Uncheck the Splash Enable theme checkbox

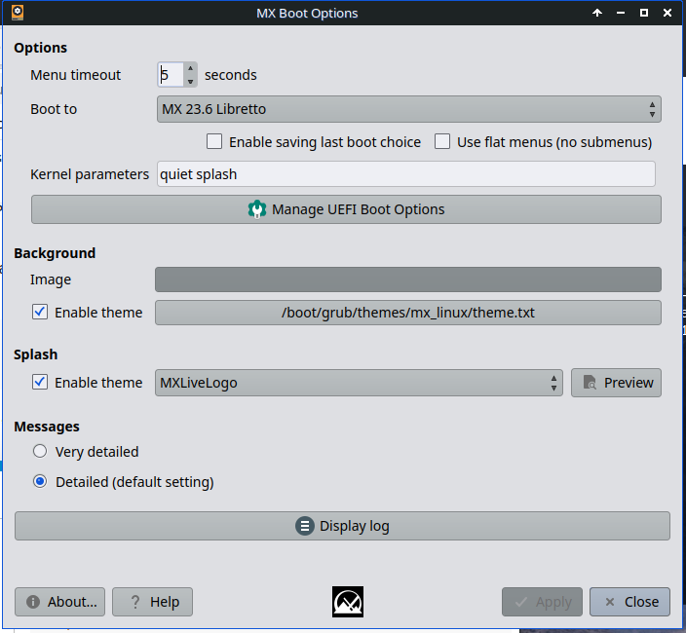(40, 383)
